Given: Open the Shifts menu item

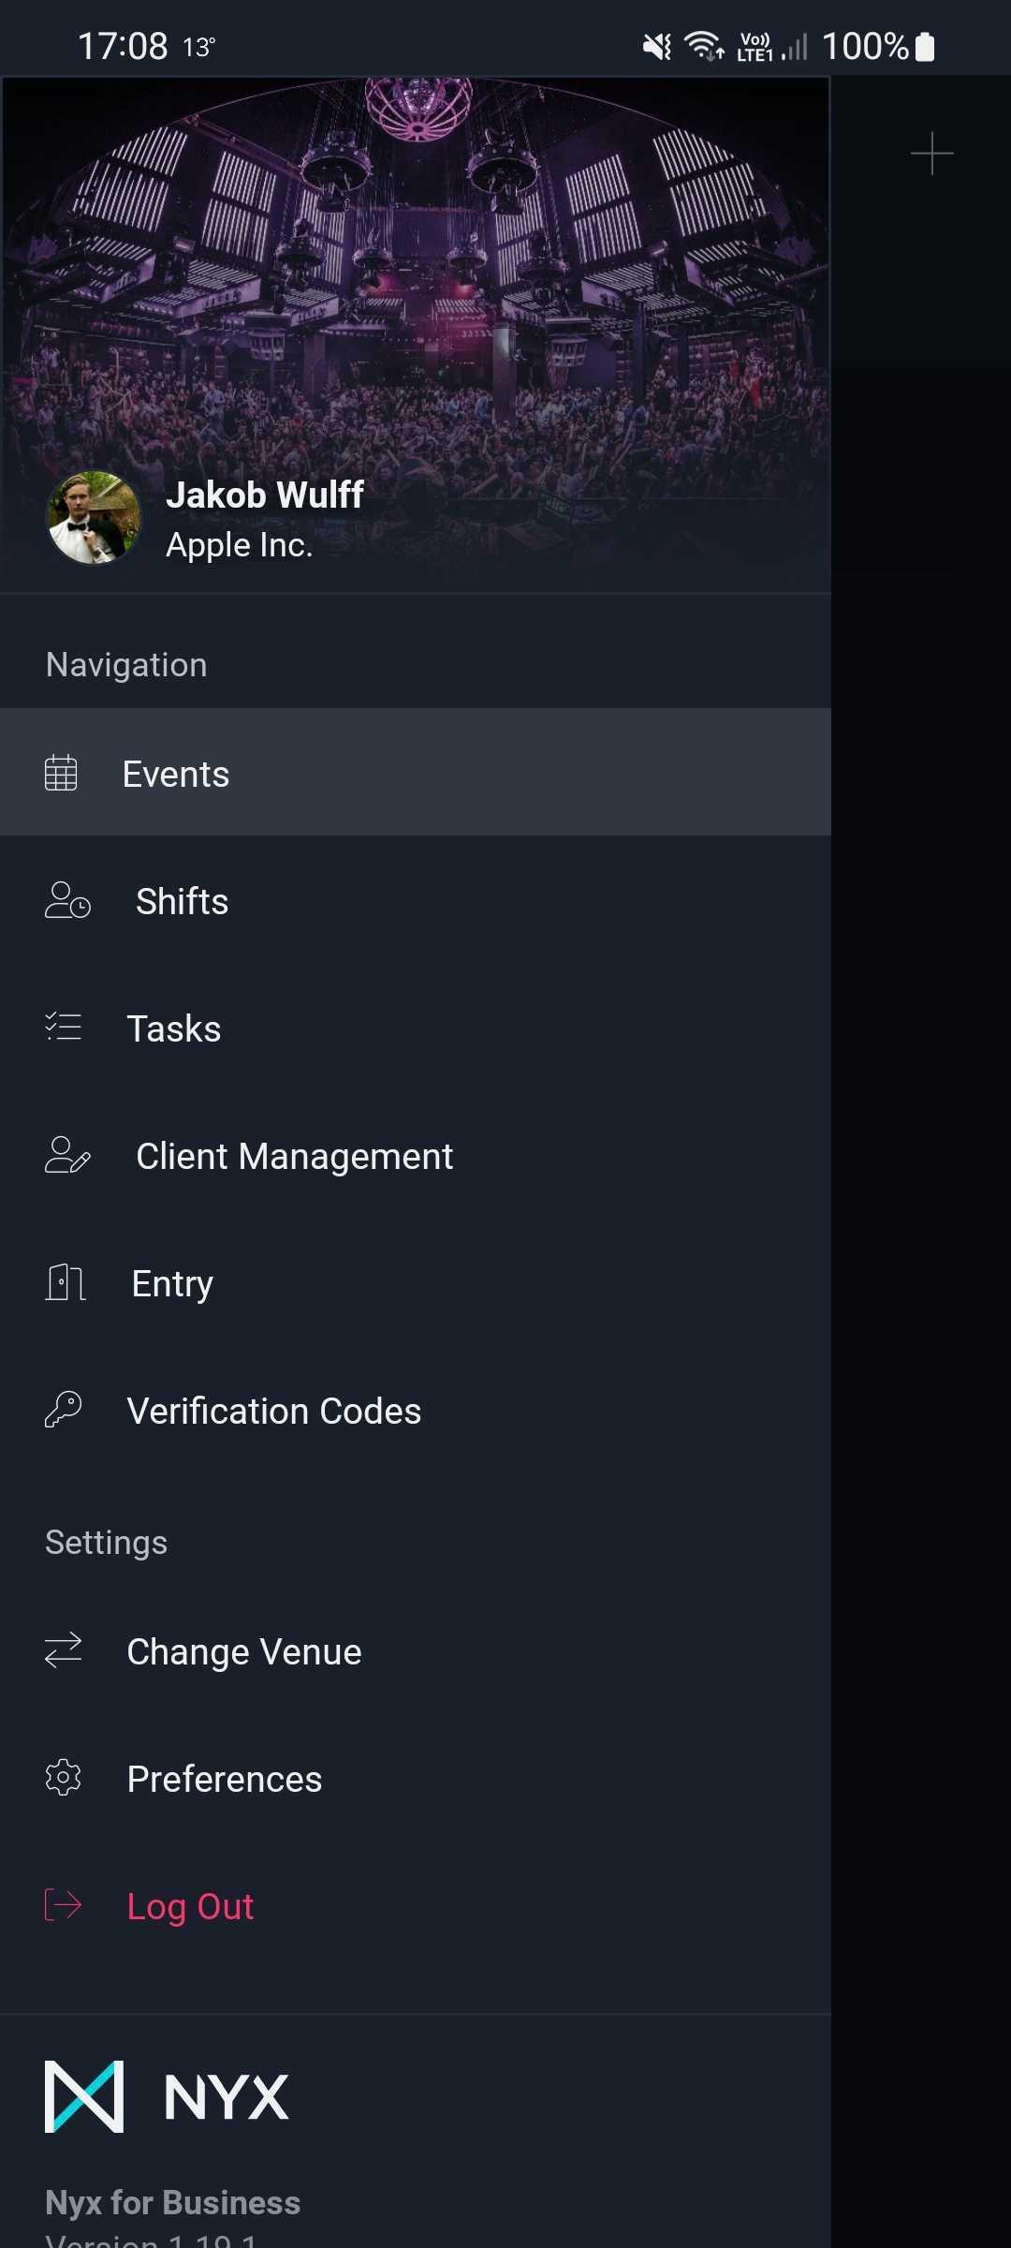Looking at the screenshot, I should 416,900.
